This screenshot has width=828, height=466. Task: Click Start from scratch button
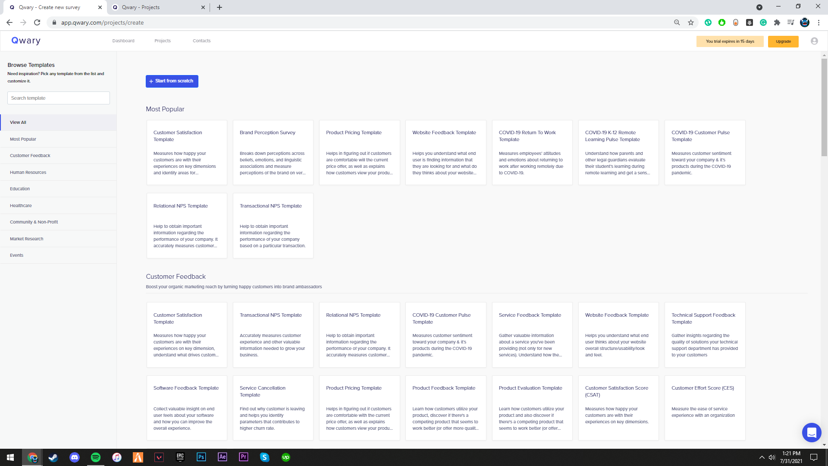pyautogui.click(x=172, y=81)
